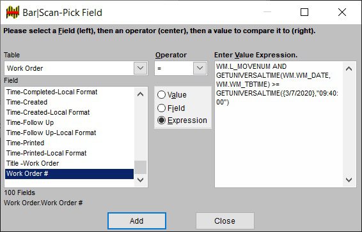
Task: Click expression box scroll down arrow
Action: click(x=349, y=180)
